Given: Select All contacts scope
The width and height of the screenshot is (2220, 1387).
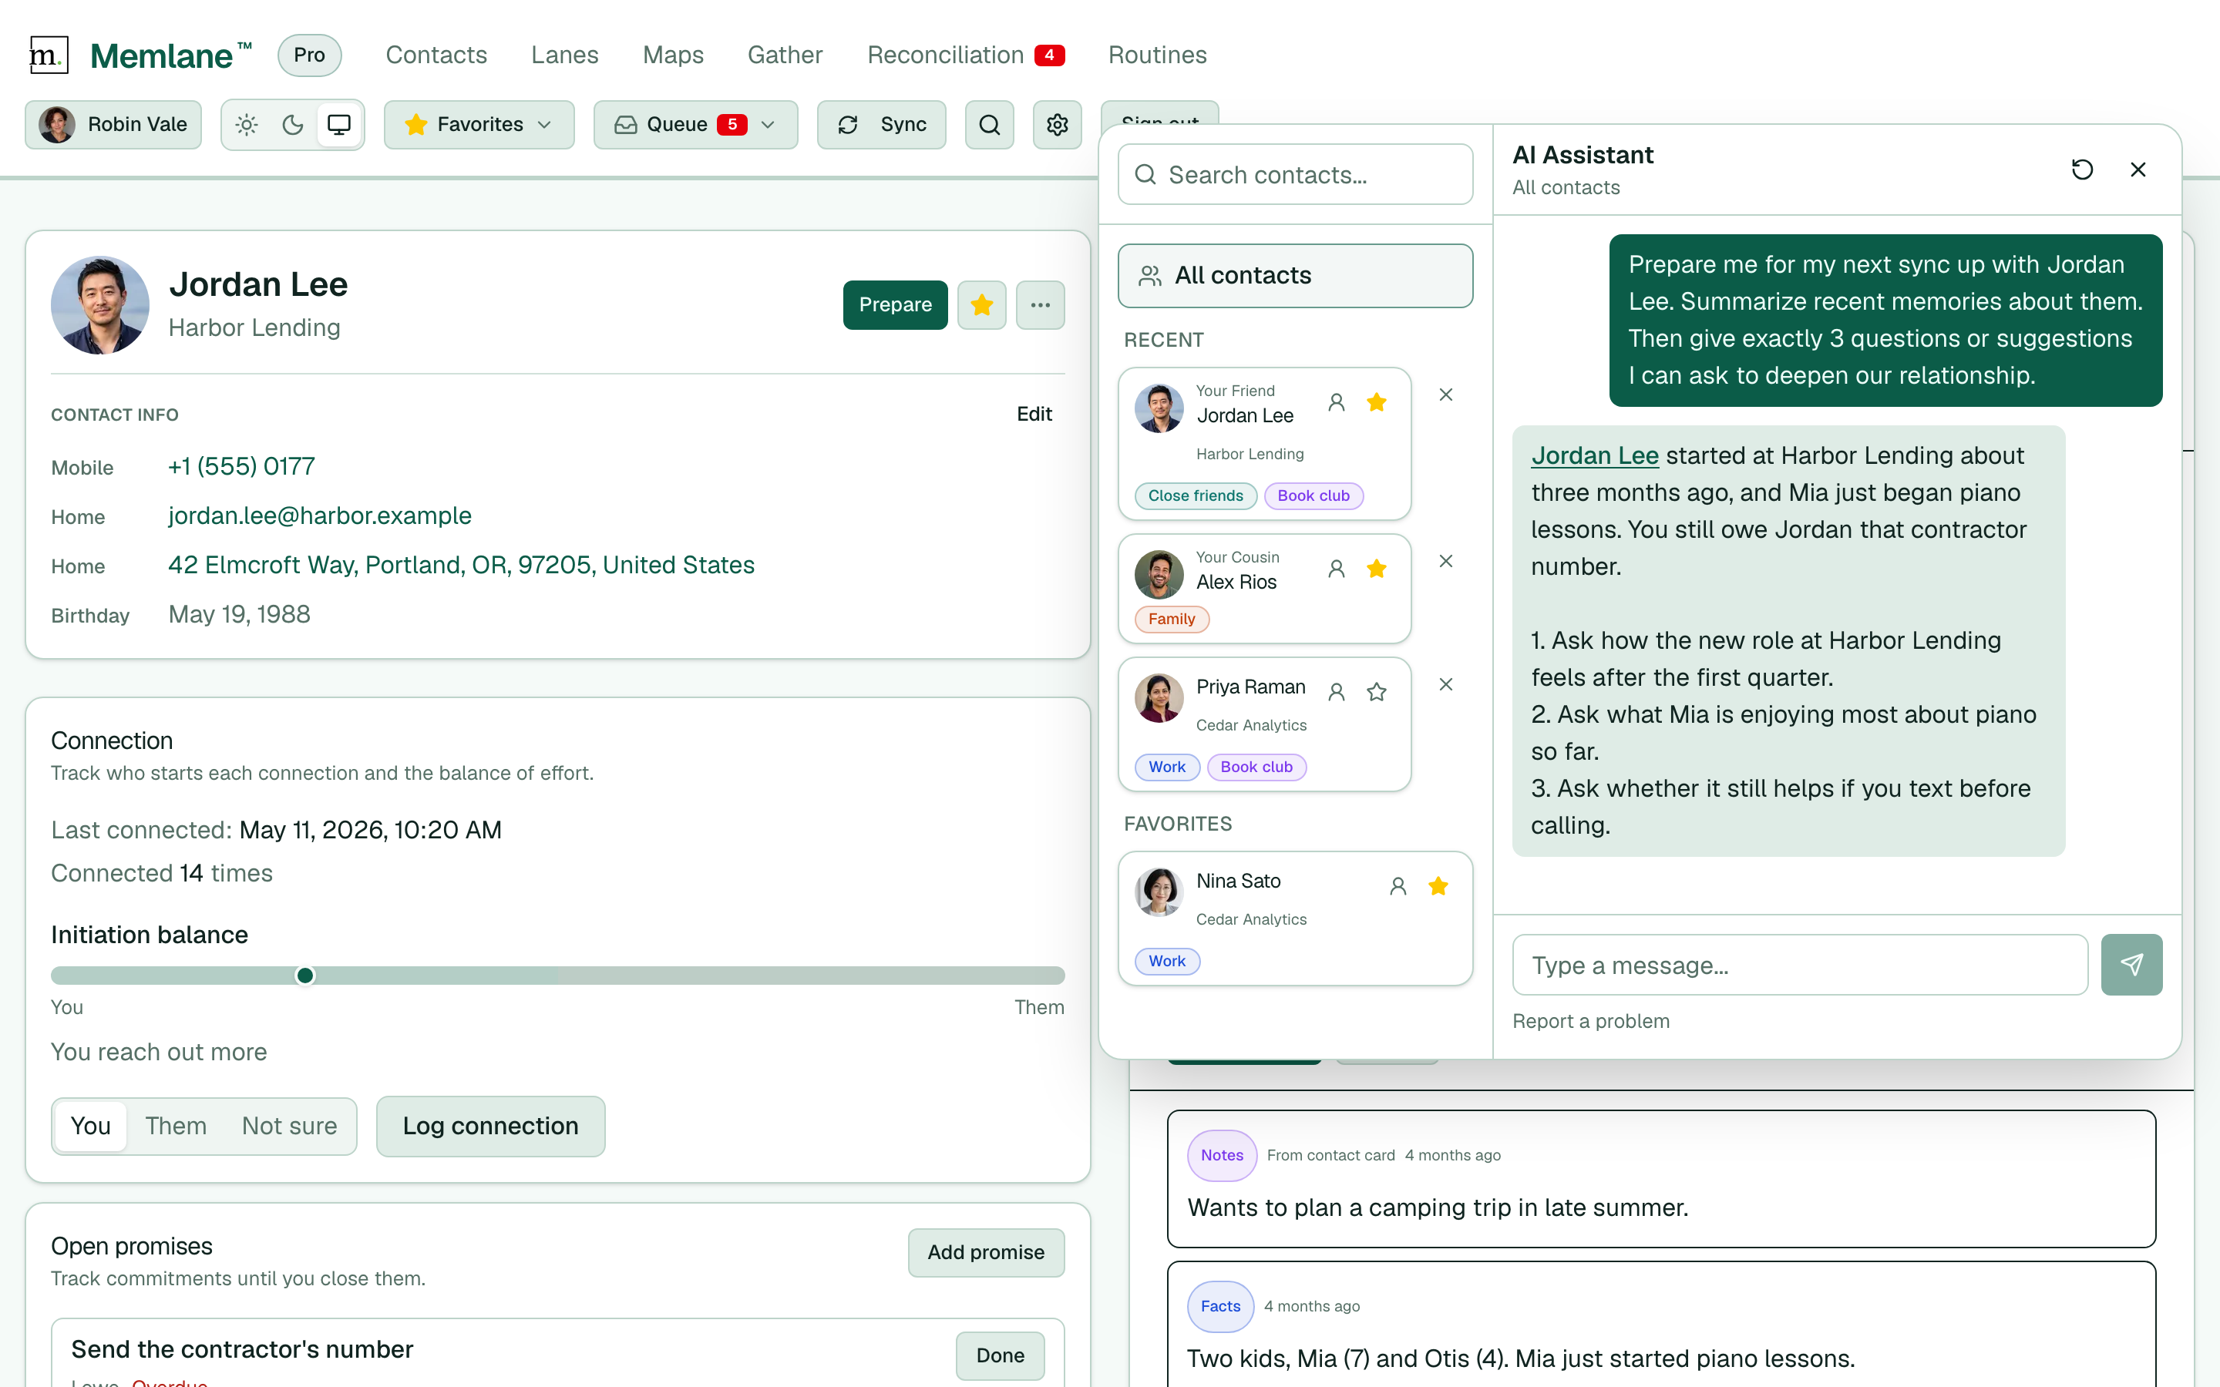Looking at the screenshot, I should pyautogui.click(x=1294, y=275).
